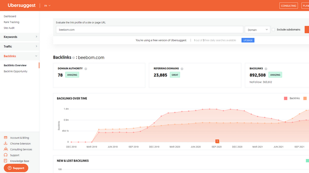Click the red Backlinks legend swatch
Image resolution: width=309 pixels, height=173 pixels.
tap(285, 98)
